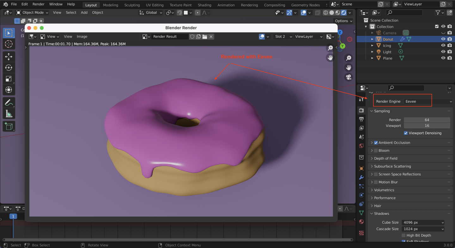Image resolution: width=455 pixels, height=248 pixels.
Task: Open the Render properties tab
Action: [361, 110]
